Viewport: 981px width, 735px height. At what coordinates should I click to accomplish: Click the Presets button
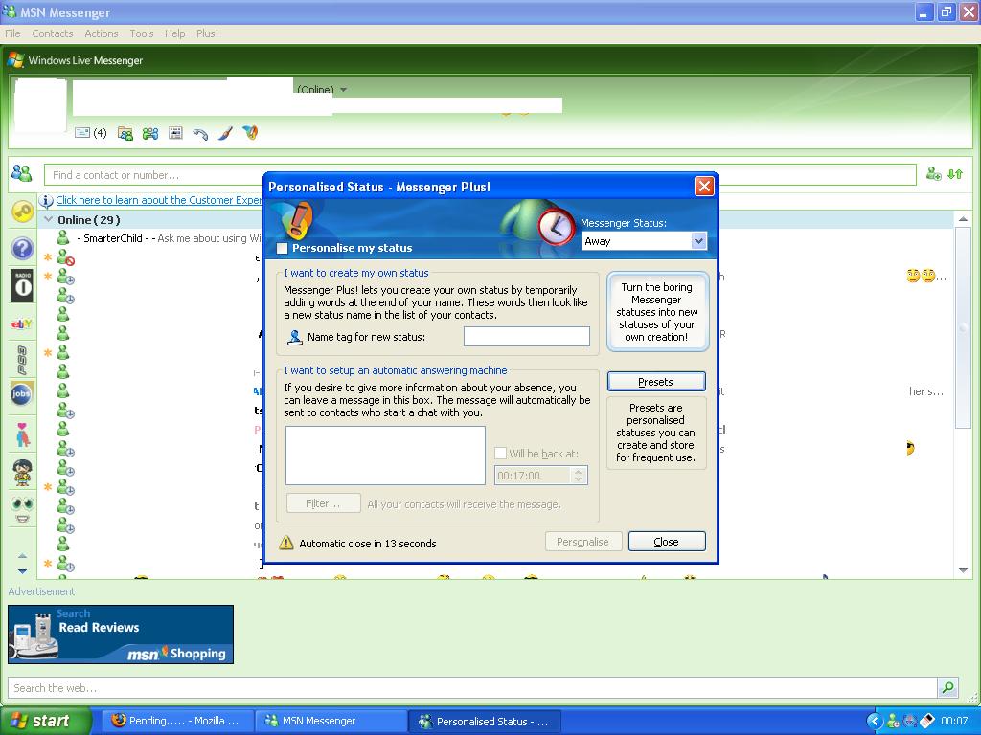[656, 382]
